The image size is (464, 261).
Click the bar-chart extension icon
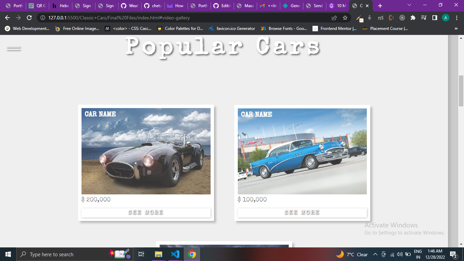pyautogui.click(x=381, y=18)
